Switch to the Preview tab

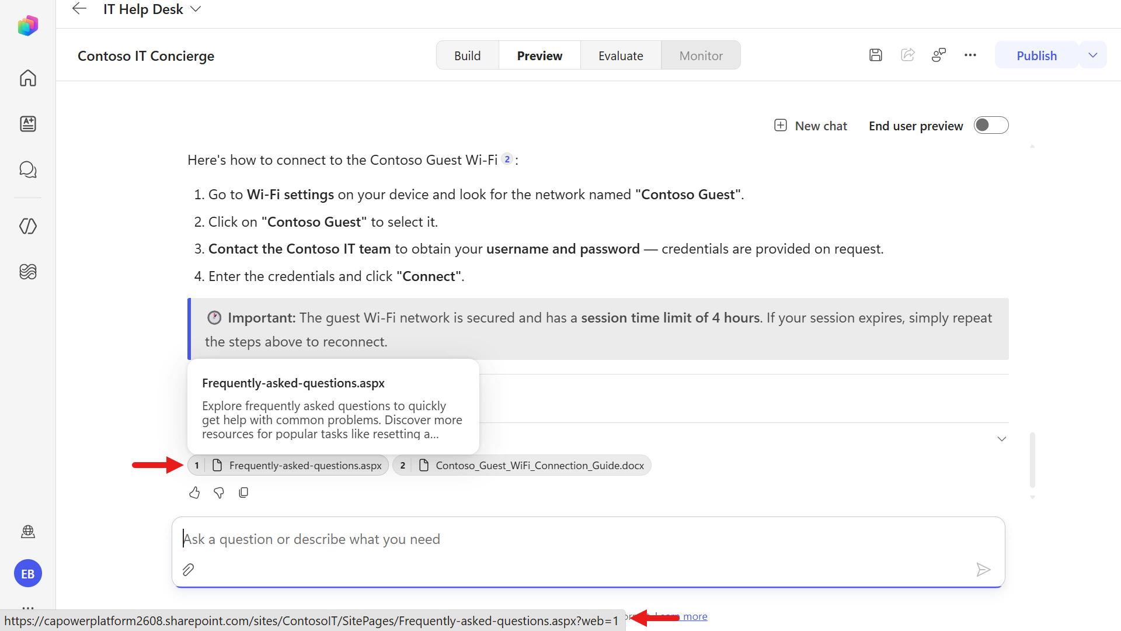point(539,56)
